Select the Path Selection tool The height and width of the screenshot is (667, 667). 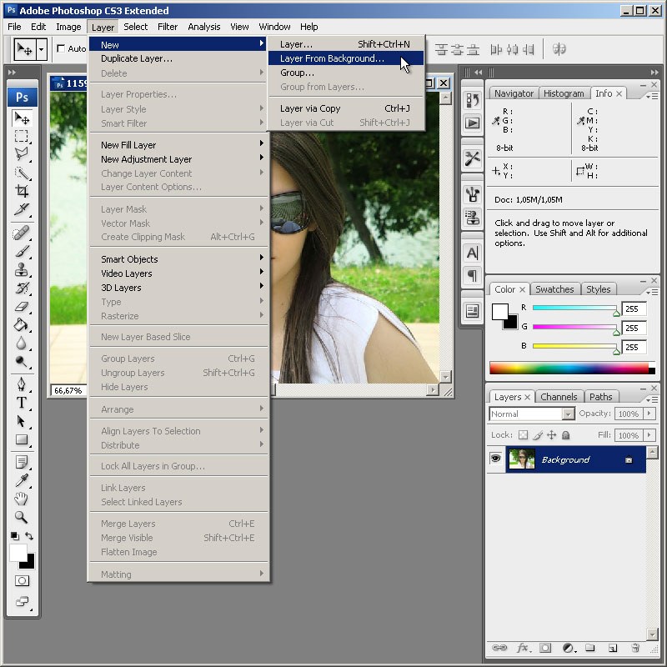[x=22, y=421]
